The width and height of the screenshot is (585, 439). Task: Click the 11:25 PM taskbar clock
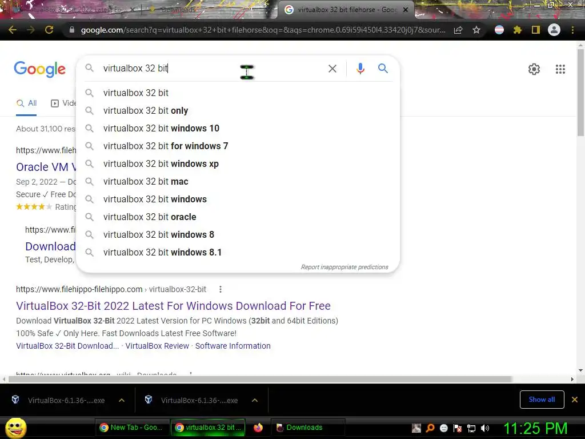coord(535,428)
